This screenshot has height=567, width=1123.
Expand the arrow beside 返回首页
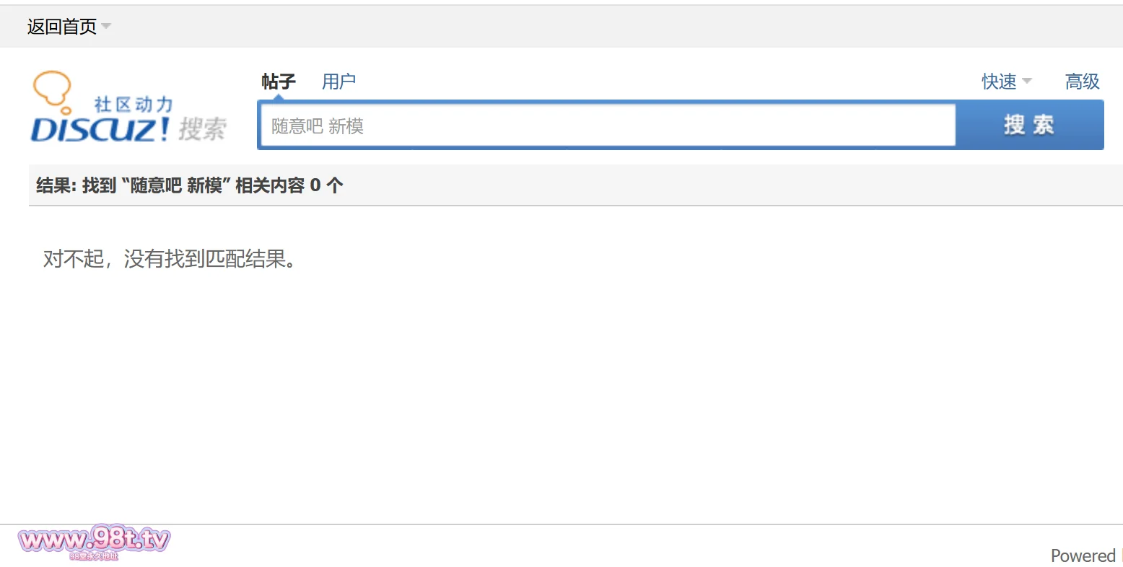point(106,27)
